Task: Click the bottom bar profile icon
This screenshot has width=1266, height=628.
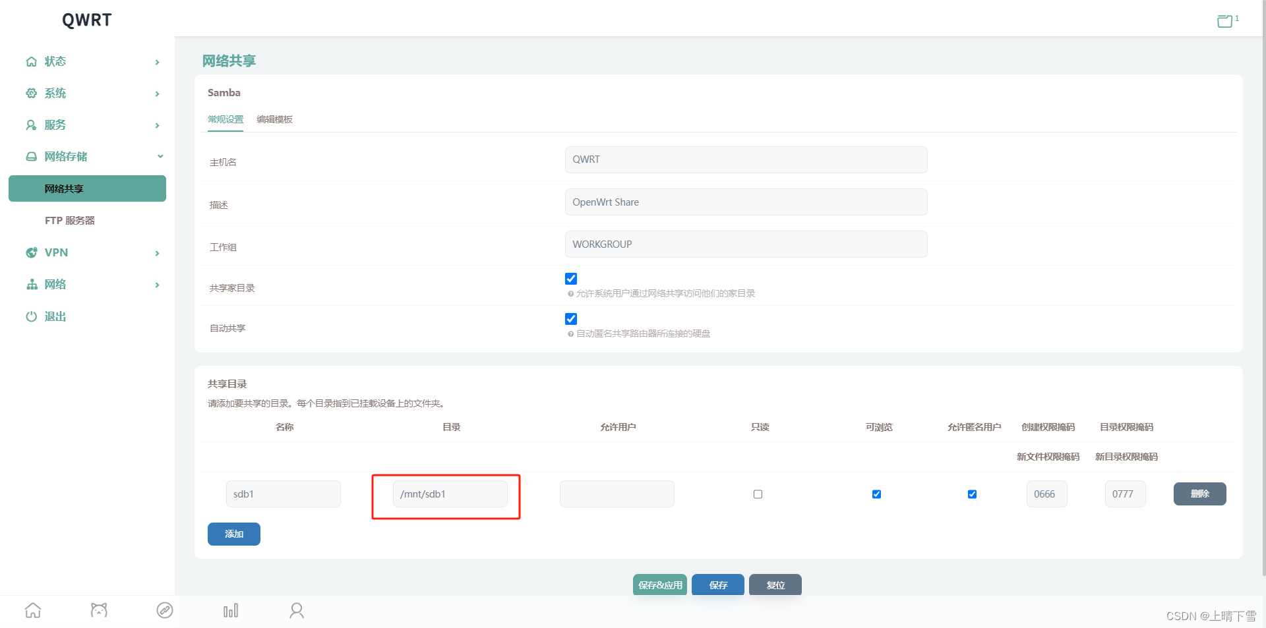Action: (x=297, y=611)
